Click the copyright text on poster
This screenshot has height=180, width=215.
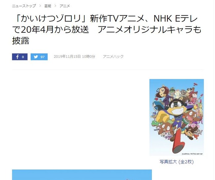(192, 154)
